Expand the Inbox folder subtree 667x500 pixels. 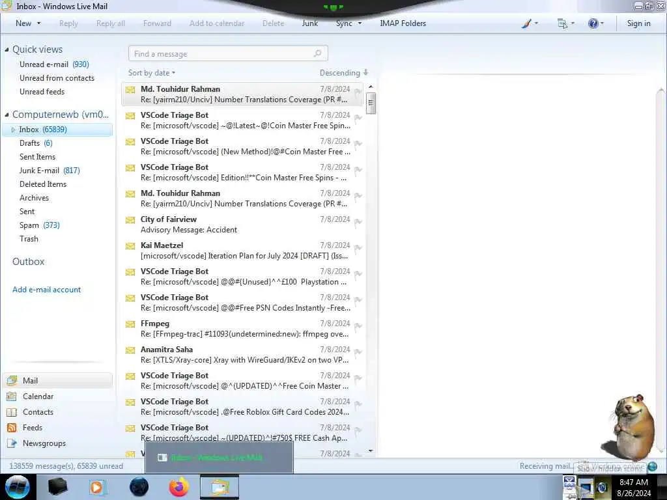tap(13, 130)
